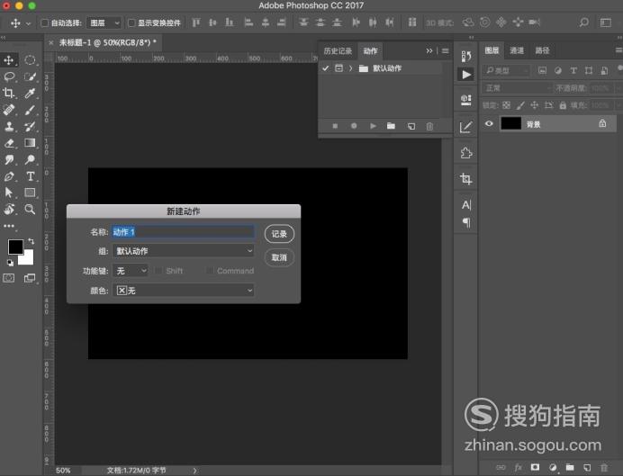Select the Gradient tool

pyautogui.click(x=30, y=143)
